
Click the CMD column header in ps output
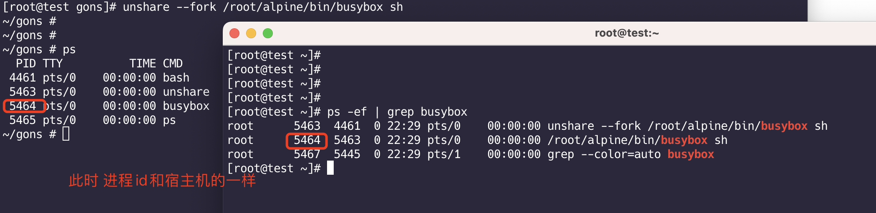(x=173, y=64)
